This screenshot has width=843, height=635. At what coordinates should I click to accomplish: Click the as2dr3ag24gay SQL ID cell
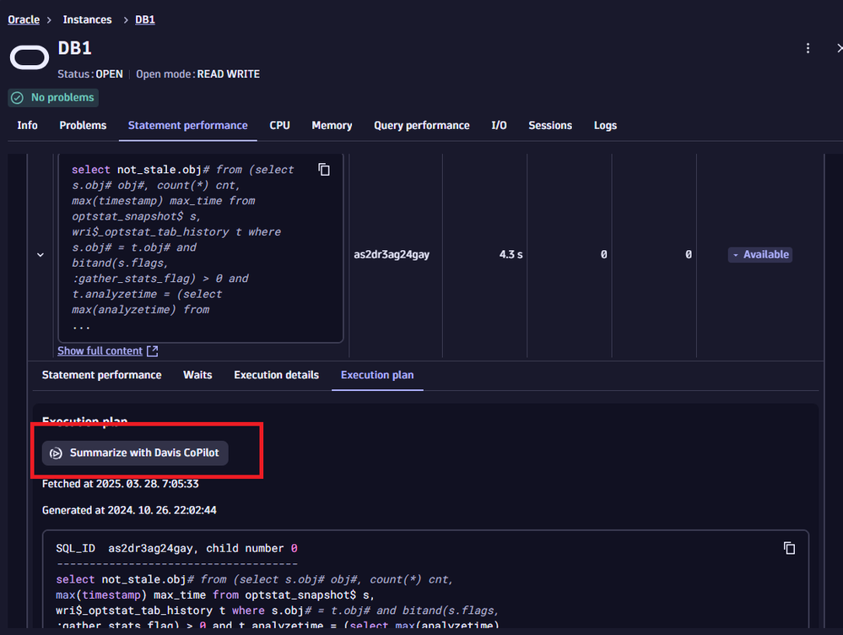click(x=392, y=254)
